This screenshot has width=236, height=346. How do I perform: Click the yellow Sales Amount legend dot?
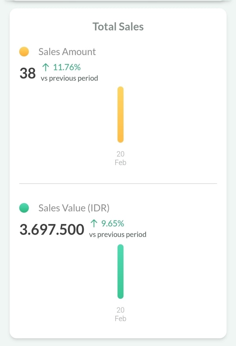tap(24, 52)
